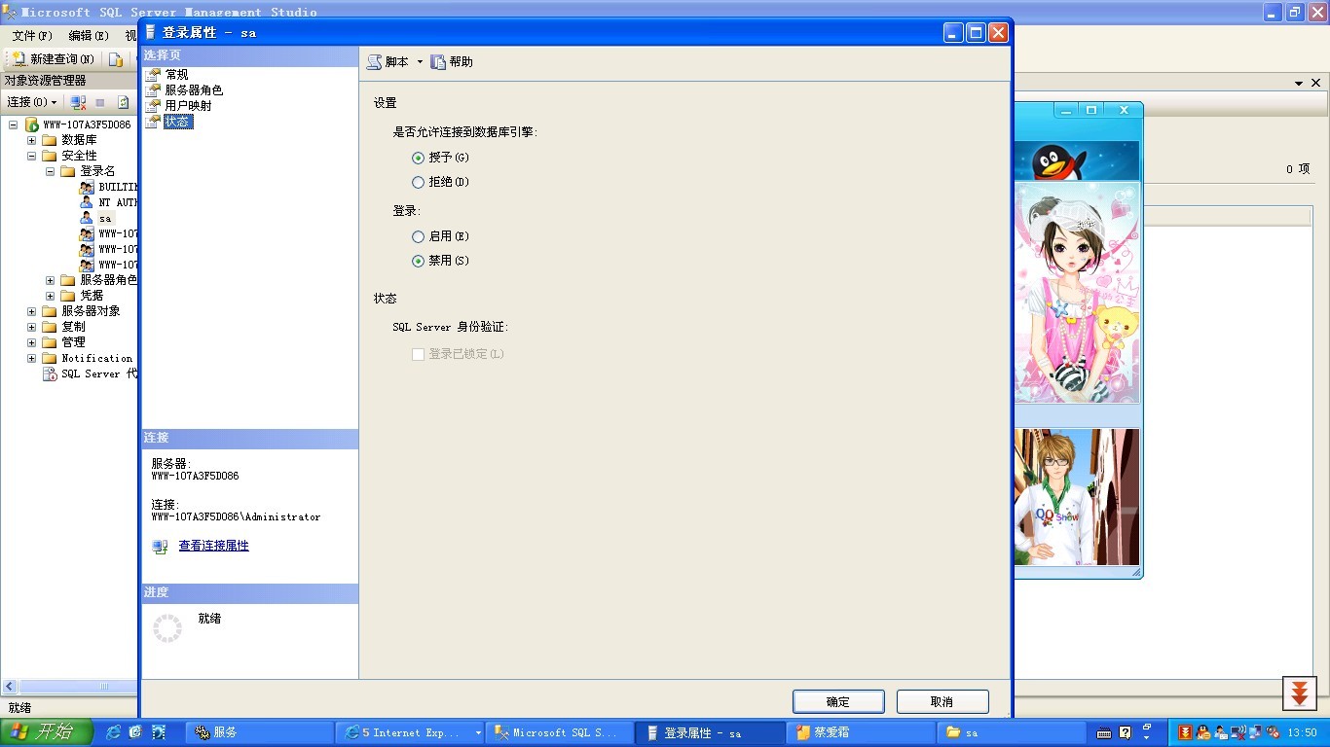This screenshot has width=1330, height=747.
Task: Click the stop icon in Object Explorer toolbar
Action: (x=100, y=102)
